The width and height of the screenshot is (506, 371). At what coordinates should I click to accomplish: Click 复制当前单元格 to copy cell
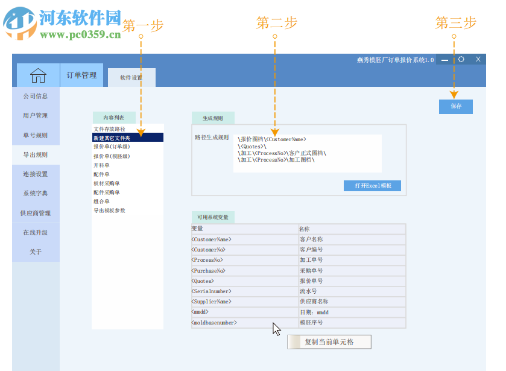point(329,341)
